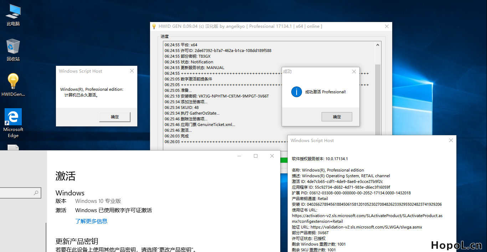
Task: Click the 验证 URL line
Action: 357,227
